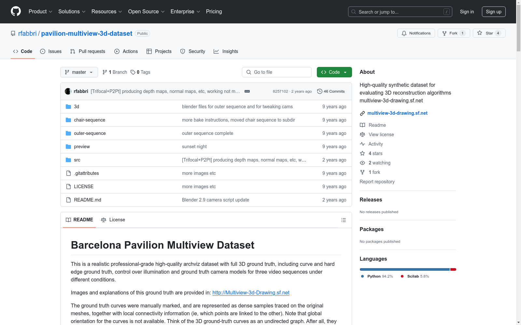Image resolution: width=521 pixels, height=325 pixels.
Task: Select the License tab above the readme
Action: click(113, 220)
